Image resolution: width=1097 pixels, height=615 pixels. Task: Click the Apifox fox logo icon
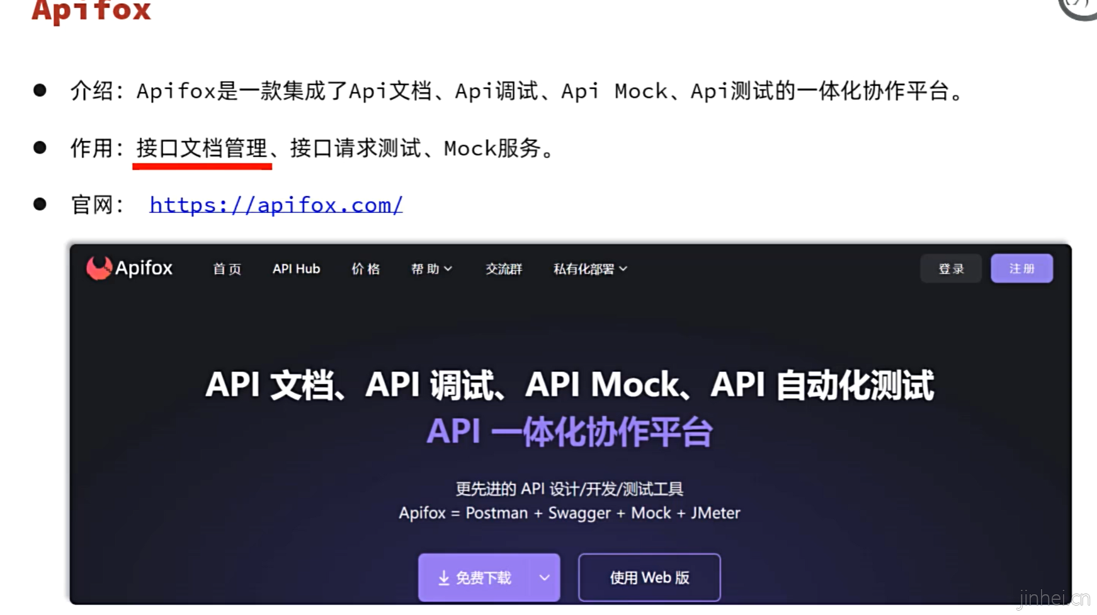[99, 268]
